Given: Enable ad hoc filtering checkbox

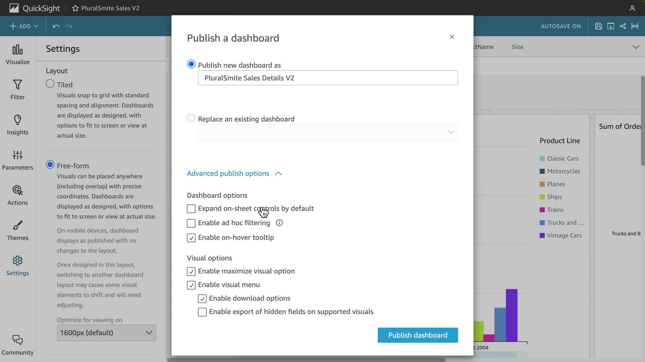Looking at the screenshot, I should pos(191,223).
